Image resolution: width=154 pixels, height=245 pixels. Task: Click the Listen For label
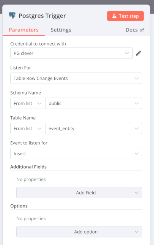20,68
